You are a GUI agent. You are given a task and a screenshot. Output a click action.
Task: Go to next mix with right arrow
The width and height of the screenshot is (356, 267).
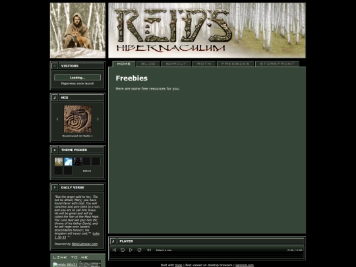click(98, 119)
